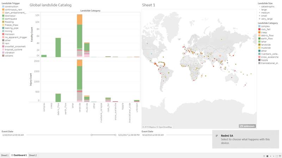Viewport: 282px width, 158px height.
Task: Click the right handle of Event Date slider
Action: click(x=115, y=135)
